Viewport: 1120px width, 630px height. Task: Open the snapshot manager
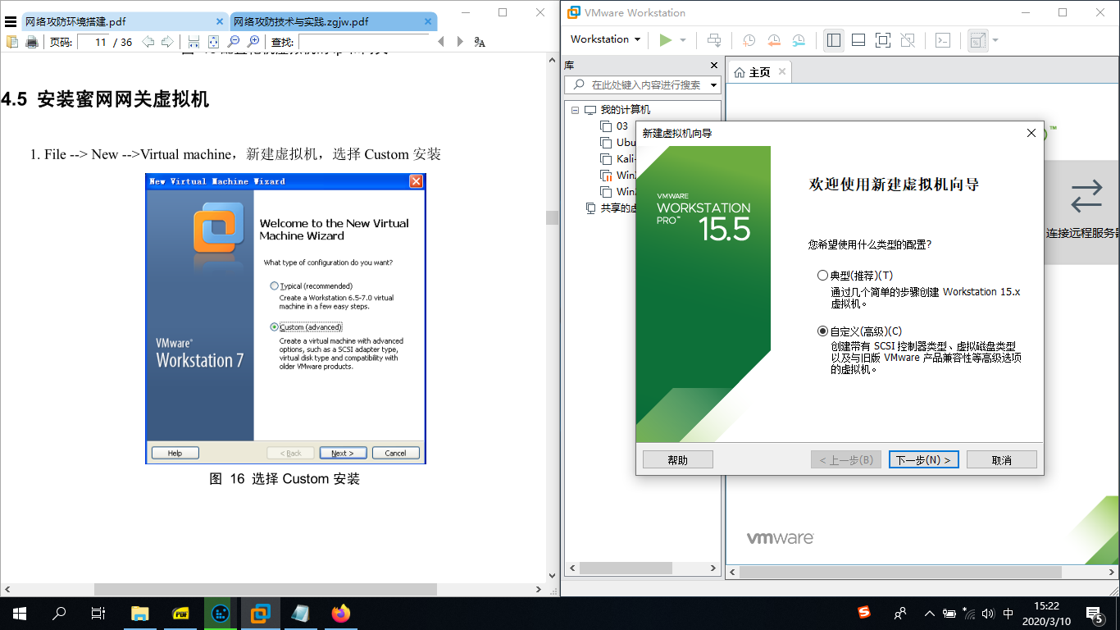(x=799, y=39)
